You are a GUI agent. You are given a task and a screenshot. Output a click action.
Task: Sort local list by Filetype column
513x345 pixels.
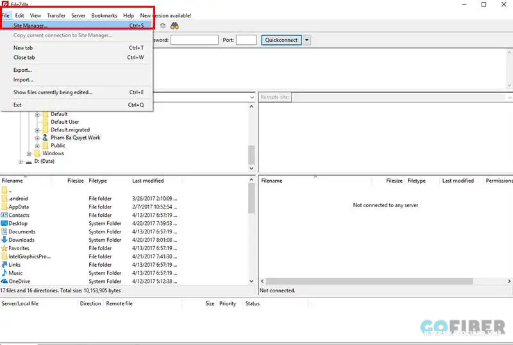[x=108, y=181]
